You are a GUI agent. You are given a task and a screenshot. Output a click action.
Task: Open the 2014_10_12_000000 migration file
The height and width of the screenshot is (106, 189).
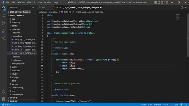pos(22,39)
